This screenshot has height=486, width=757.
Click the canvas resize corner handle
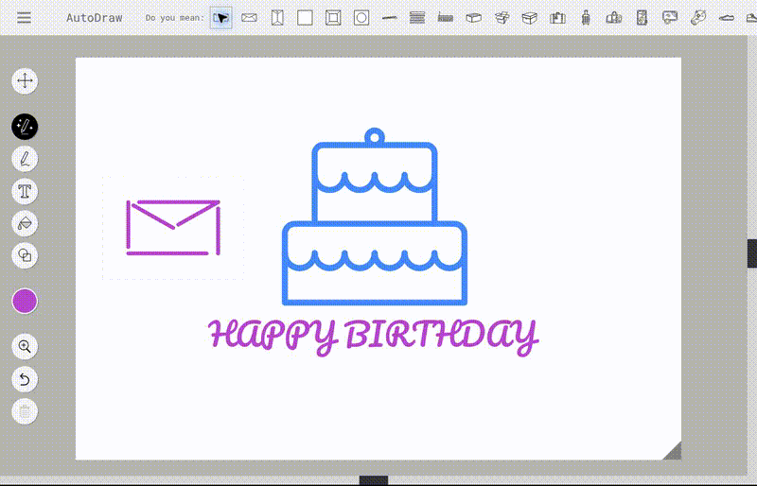[x=672, y=451]
